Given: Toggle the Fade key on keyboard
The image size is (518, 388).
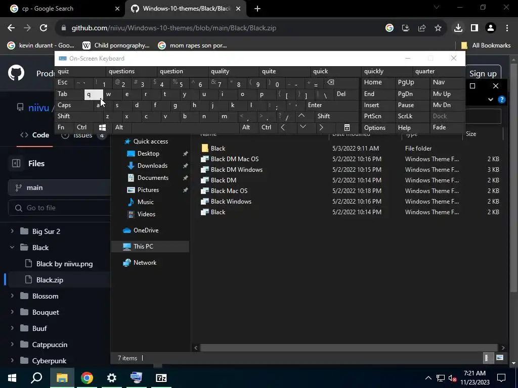Looking at the screenshot, I should (447, 127).
